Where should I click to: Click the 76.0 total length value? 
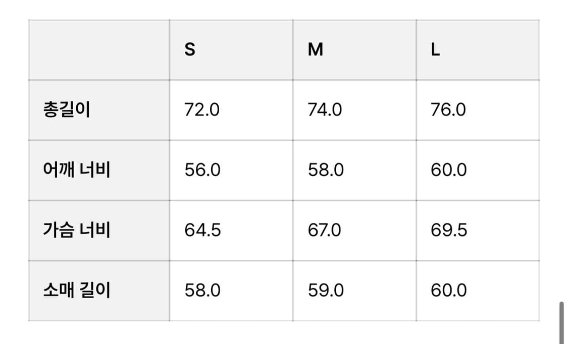coord(448,109)
